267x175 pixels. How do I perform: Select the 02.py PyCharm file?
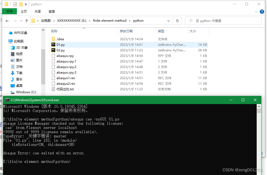pyautogui.click(x=61, y=50)
